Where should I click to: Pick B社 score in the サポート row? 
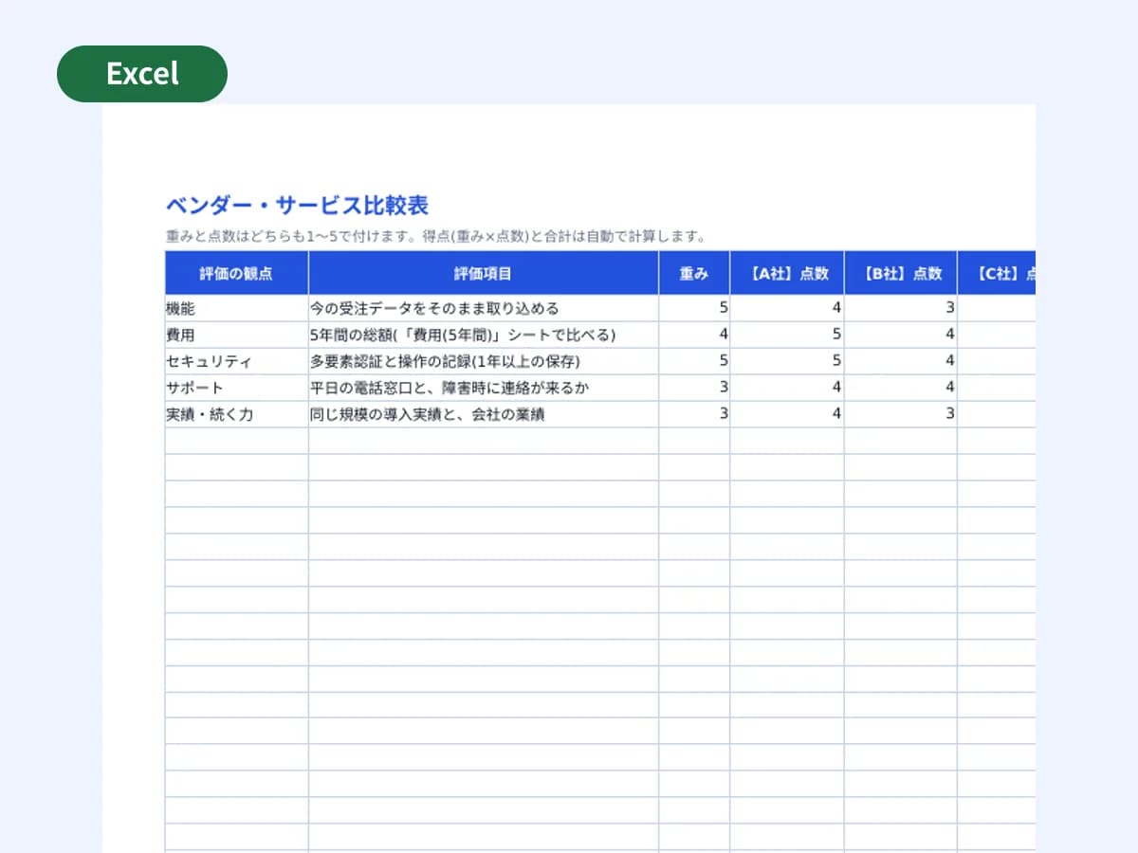coord(900,388)
